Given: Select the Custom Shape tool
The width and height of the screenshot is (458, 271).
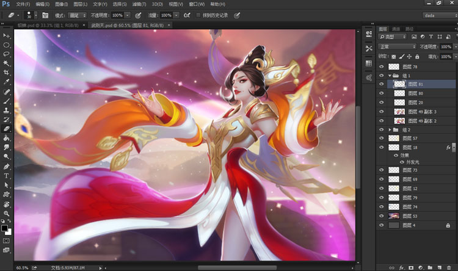Looking at the screenshot, I should tap(6, 194).
